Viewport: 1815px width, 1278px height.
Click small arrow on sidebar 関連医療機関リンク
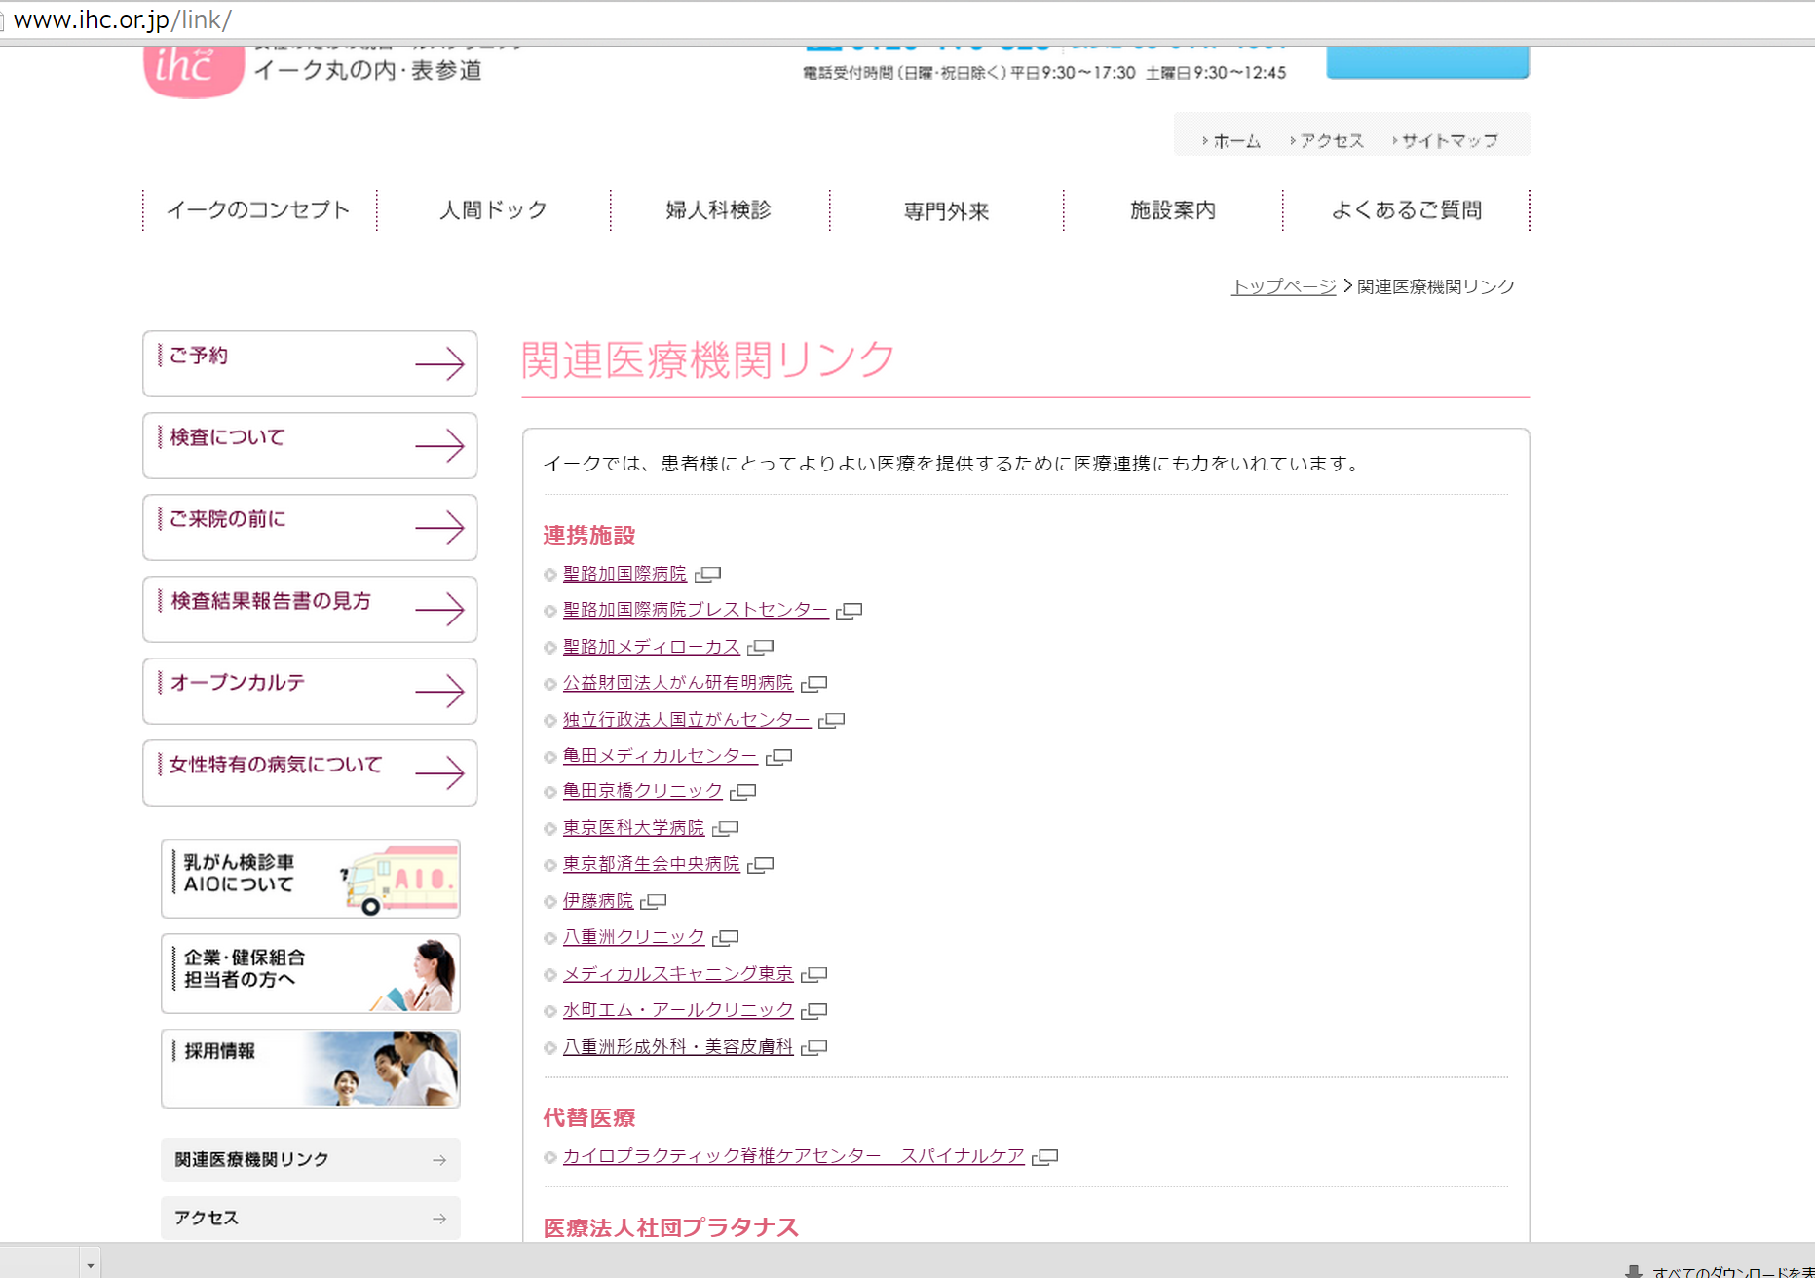click(439, 1160)
